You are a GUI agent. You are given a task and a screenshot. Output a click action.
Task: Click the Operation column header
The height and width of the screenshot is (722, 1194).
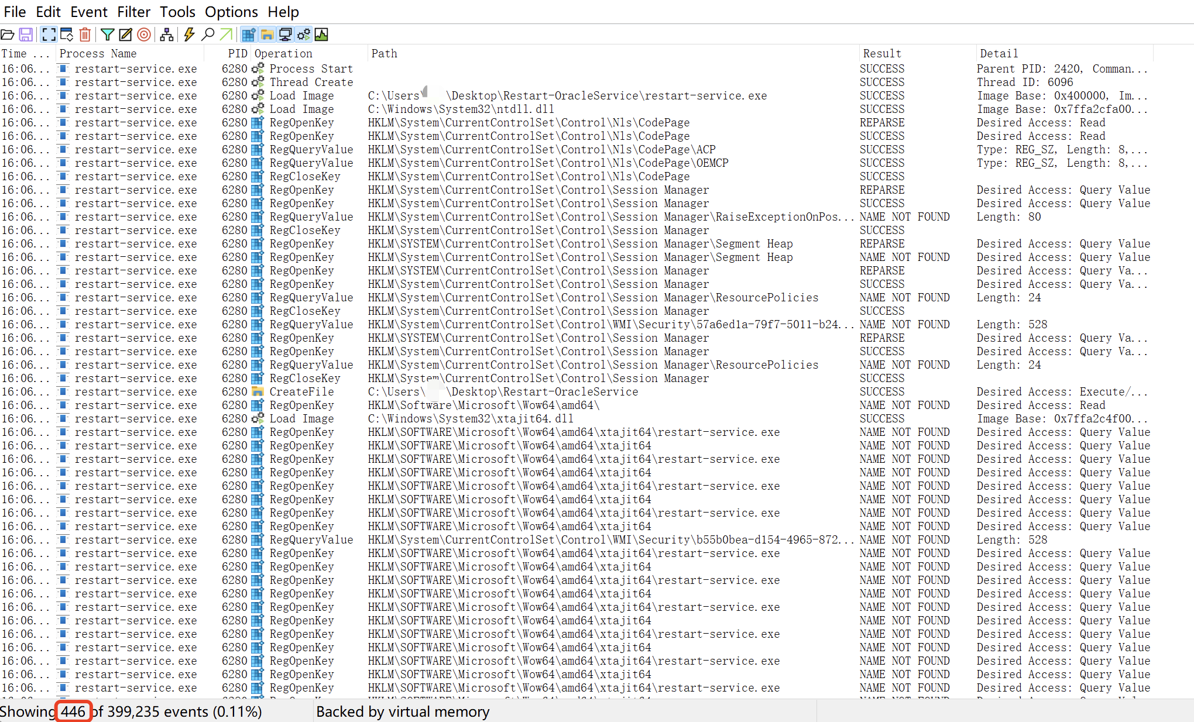coord(283,53)
